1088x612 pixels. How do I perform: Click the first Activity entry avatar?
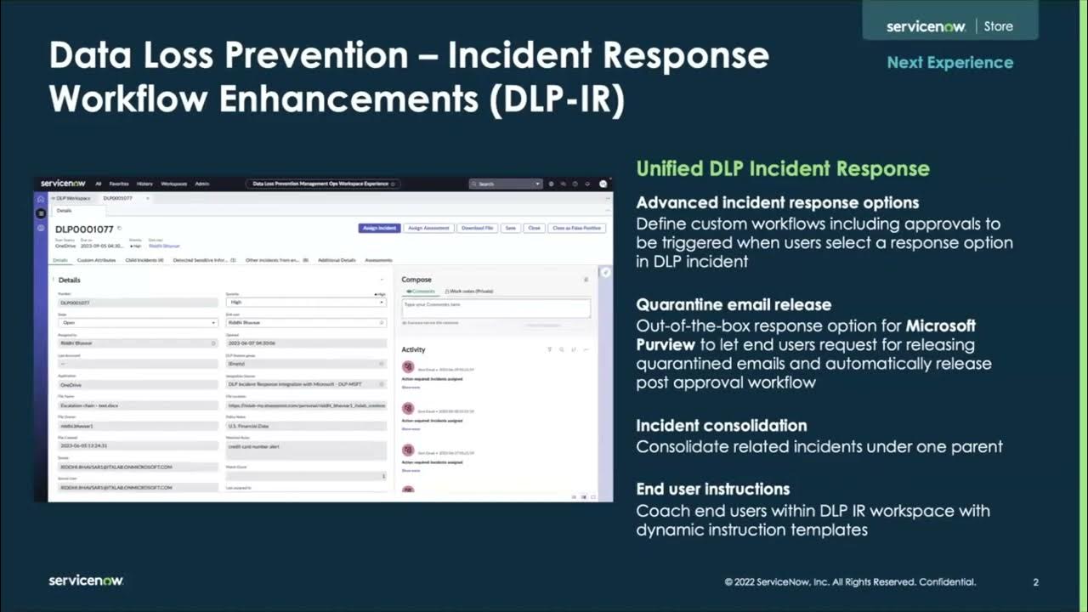(408, 366)
